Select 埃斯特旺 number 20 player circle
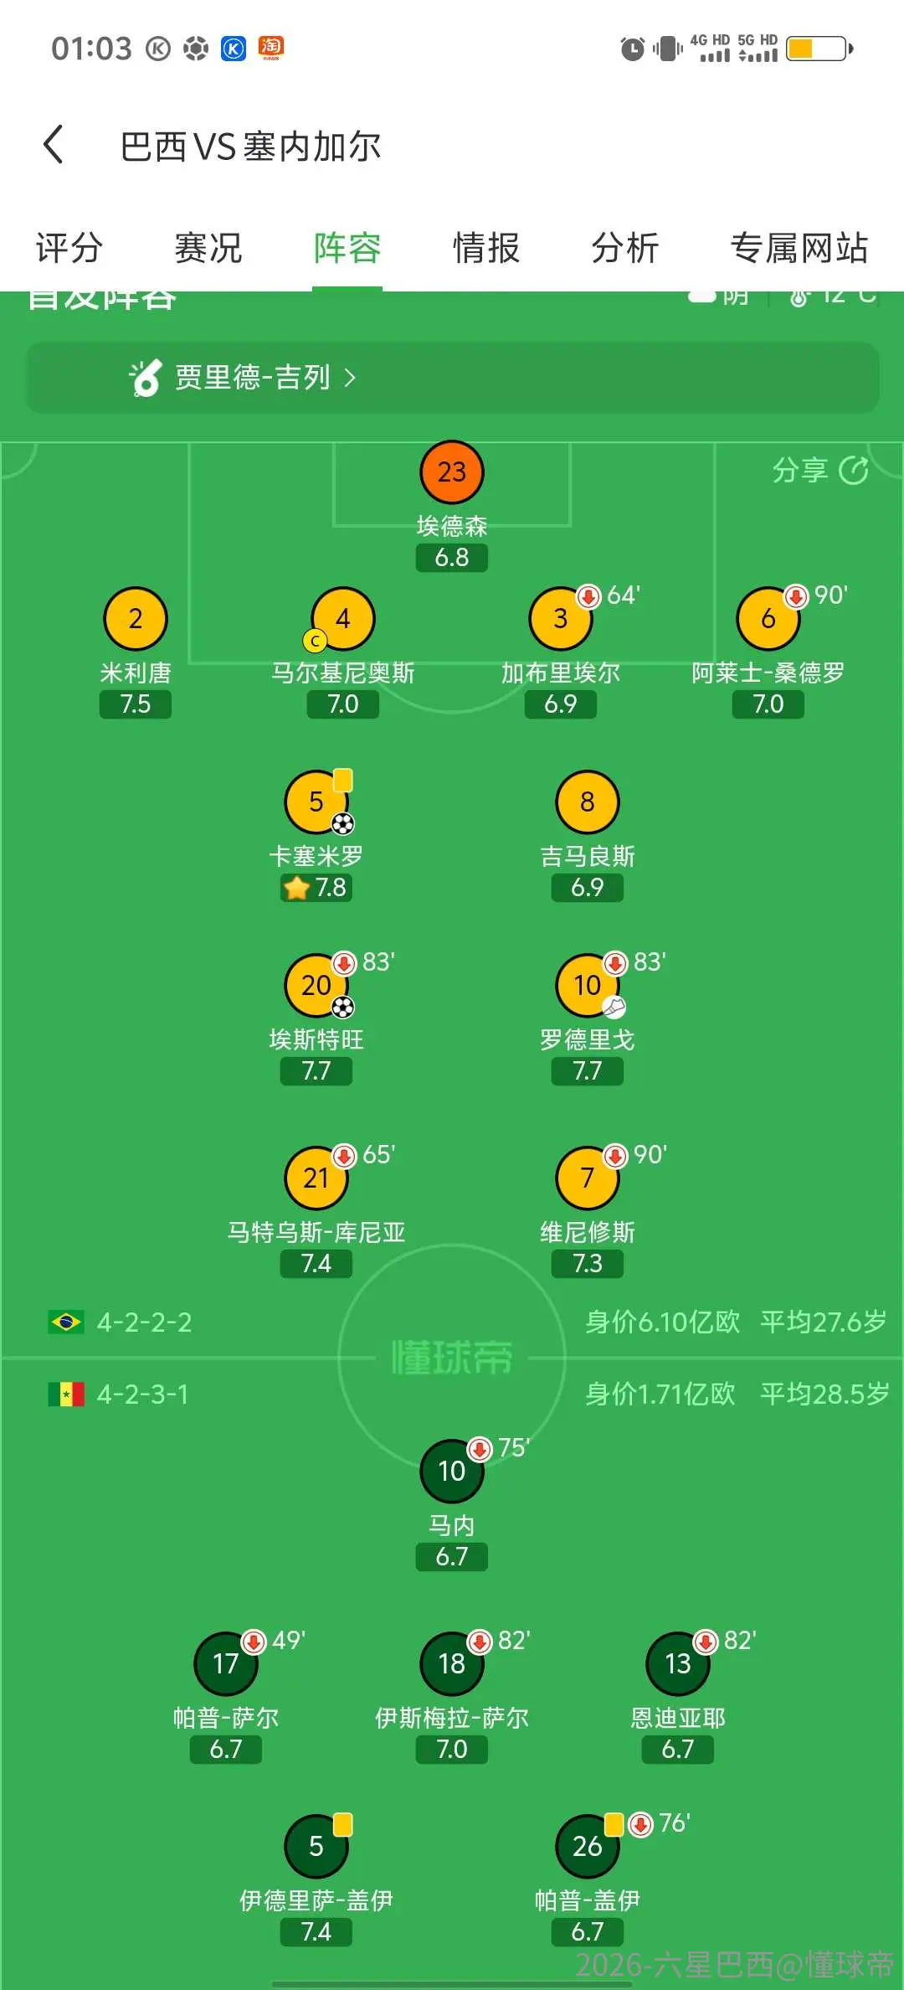The height and width of the screenshot is (1990, 904). [316, 986]
